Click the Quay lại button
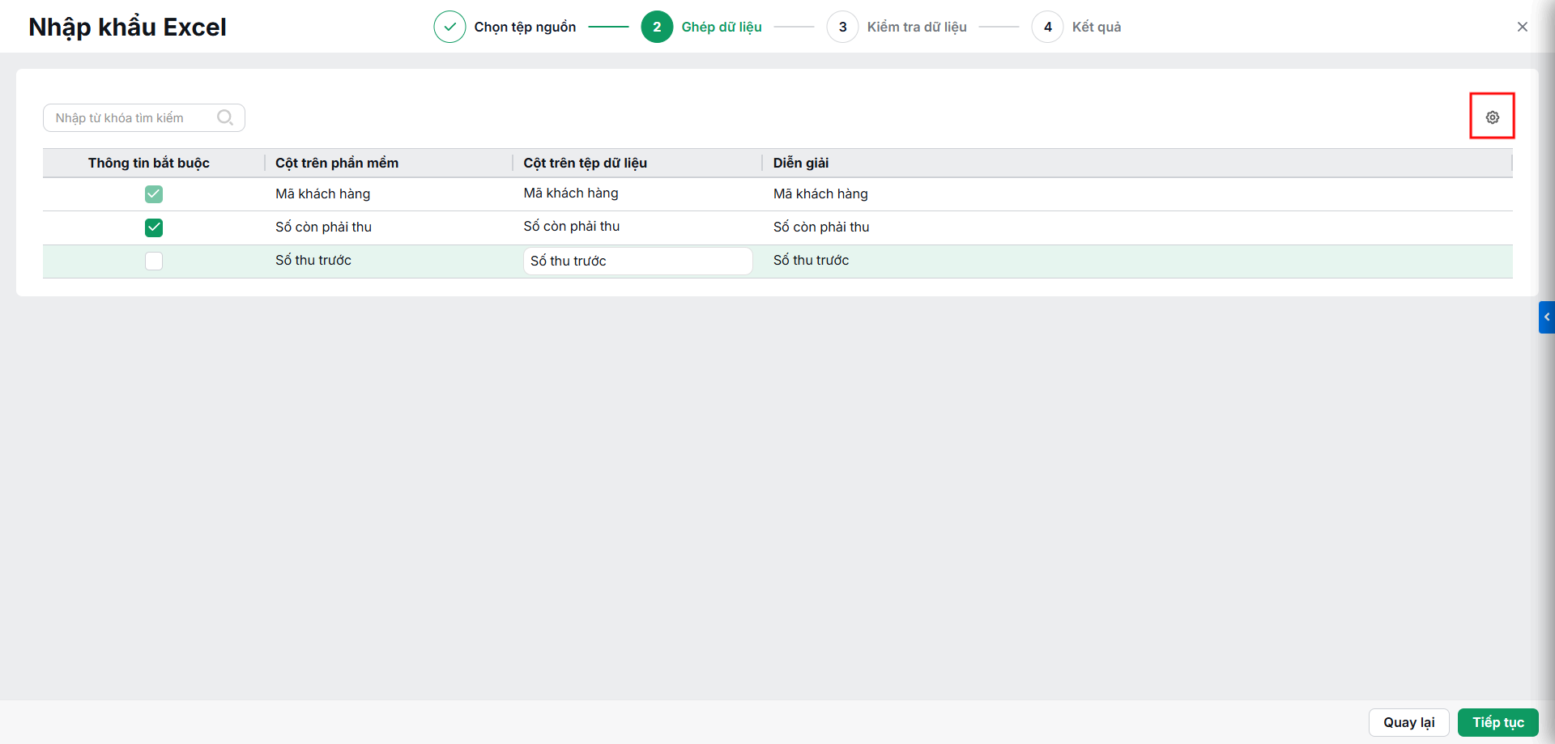This screenshot has height=744, width=1555. pyautogui.click(x=1408, y=722)
